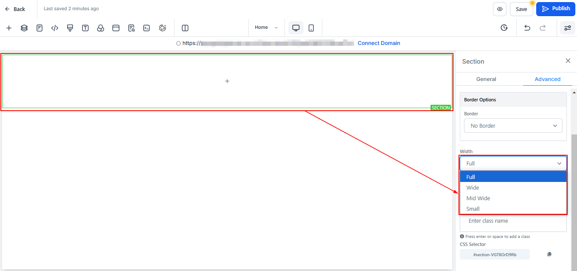Open the tracking code icon
The image size is (577, 271).
55,28
